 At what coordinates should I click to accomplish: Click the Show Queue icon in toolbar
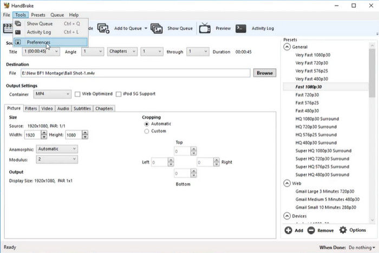pos(157,28)
